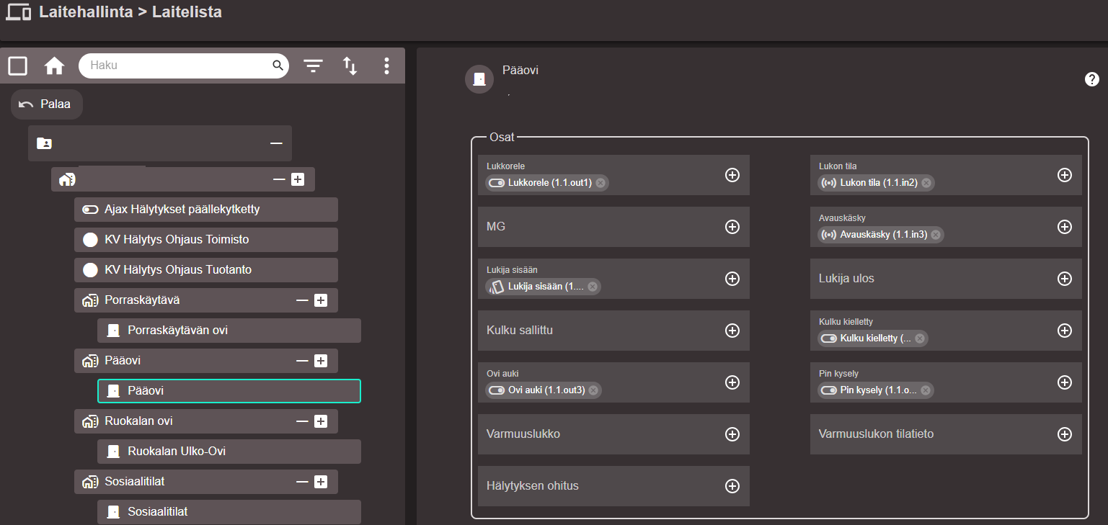The height and width of the screenshot is (525, 1108).
Task: Collapse the Ruokalan ovi group
Action: pos(302,421)
